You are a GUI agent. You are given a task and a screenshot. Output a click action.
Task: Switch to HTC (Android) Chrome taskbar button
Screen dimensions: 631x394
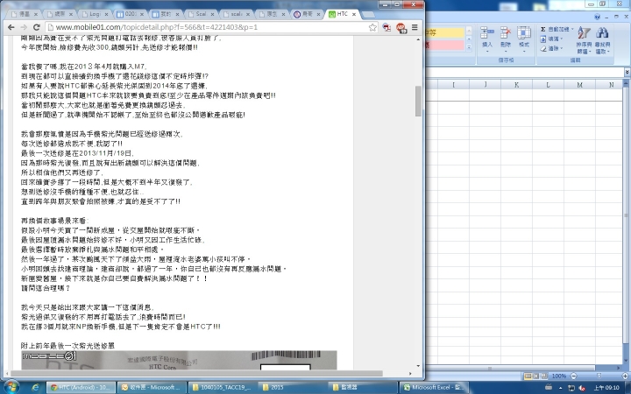[81, 387]
